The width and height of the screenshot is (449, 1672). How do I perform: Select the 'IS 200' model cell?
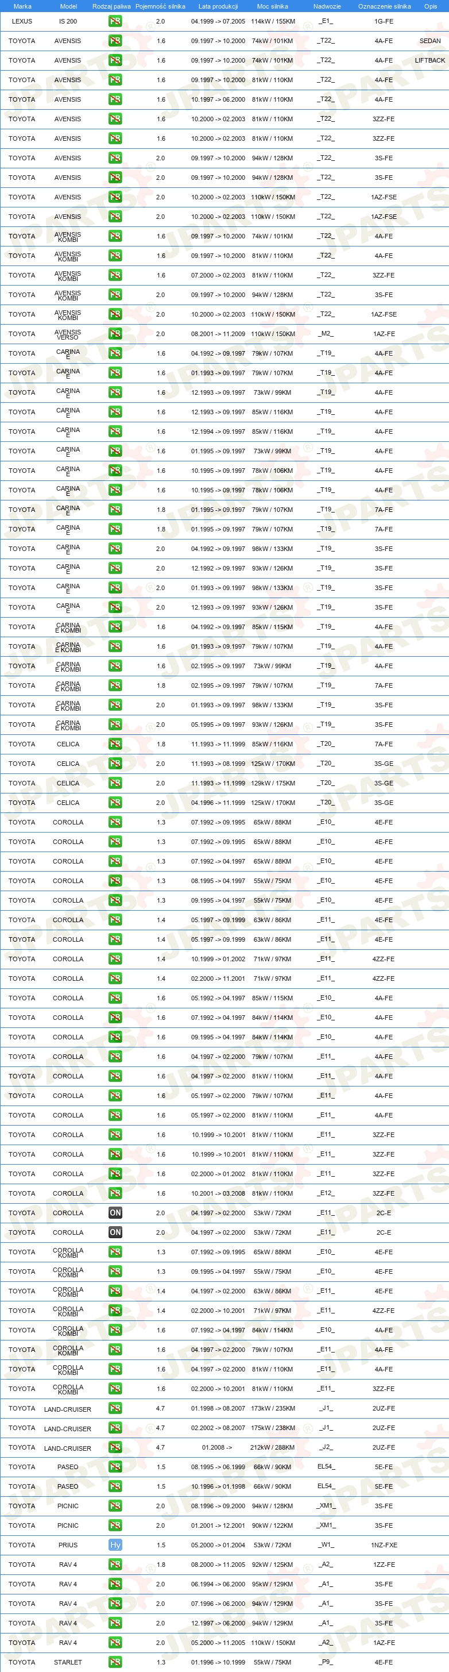pyautogui.click(x=68, y=21)
